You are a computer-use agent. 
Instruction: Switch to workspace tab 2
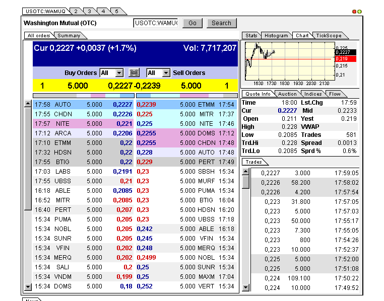pyautogui.click(x=76, y=12)
